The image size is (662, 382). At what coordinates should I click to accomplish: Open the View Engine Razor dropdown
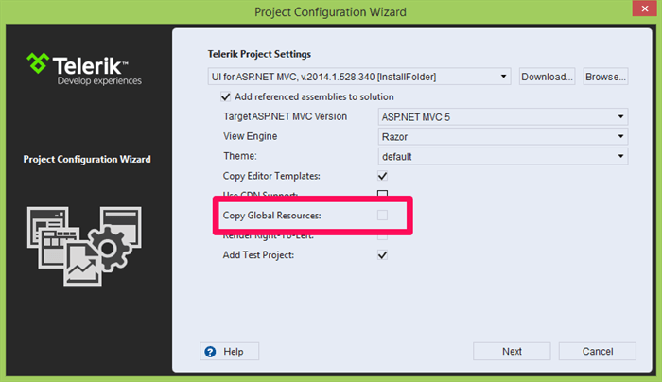point(502,137)
